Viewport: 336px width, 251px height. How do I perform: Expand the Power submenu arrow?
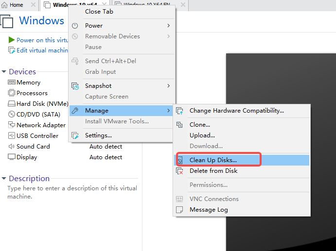pos(168,25)
